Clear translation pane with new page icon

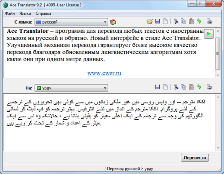point(165,87)
